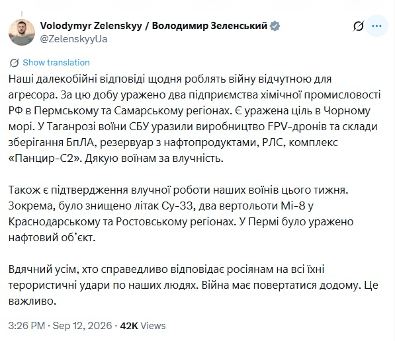The height and width of the screenshot is (341, 395).
Task: Click the first paragraph starting Наші далекобійні
Action: click(x=195, y=119)
